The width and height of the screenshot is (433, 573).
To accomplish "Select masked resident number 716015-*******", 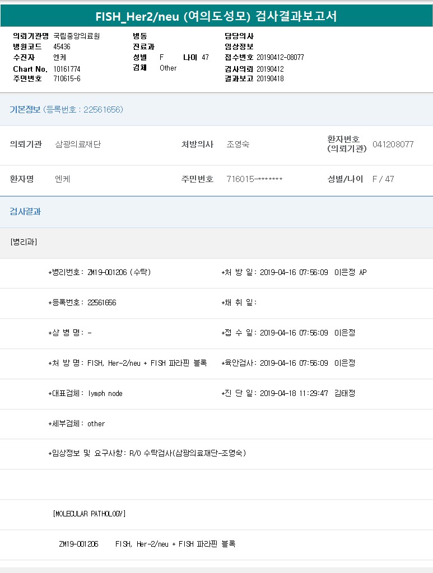I will tap(254, 179).
